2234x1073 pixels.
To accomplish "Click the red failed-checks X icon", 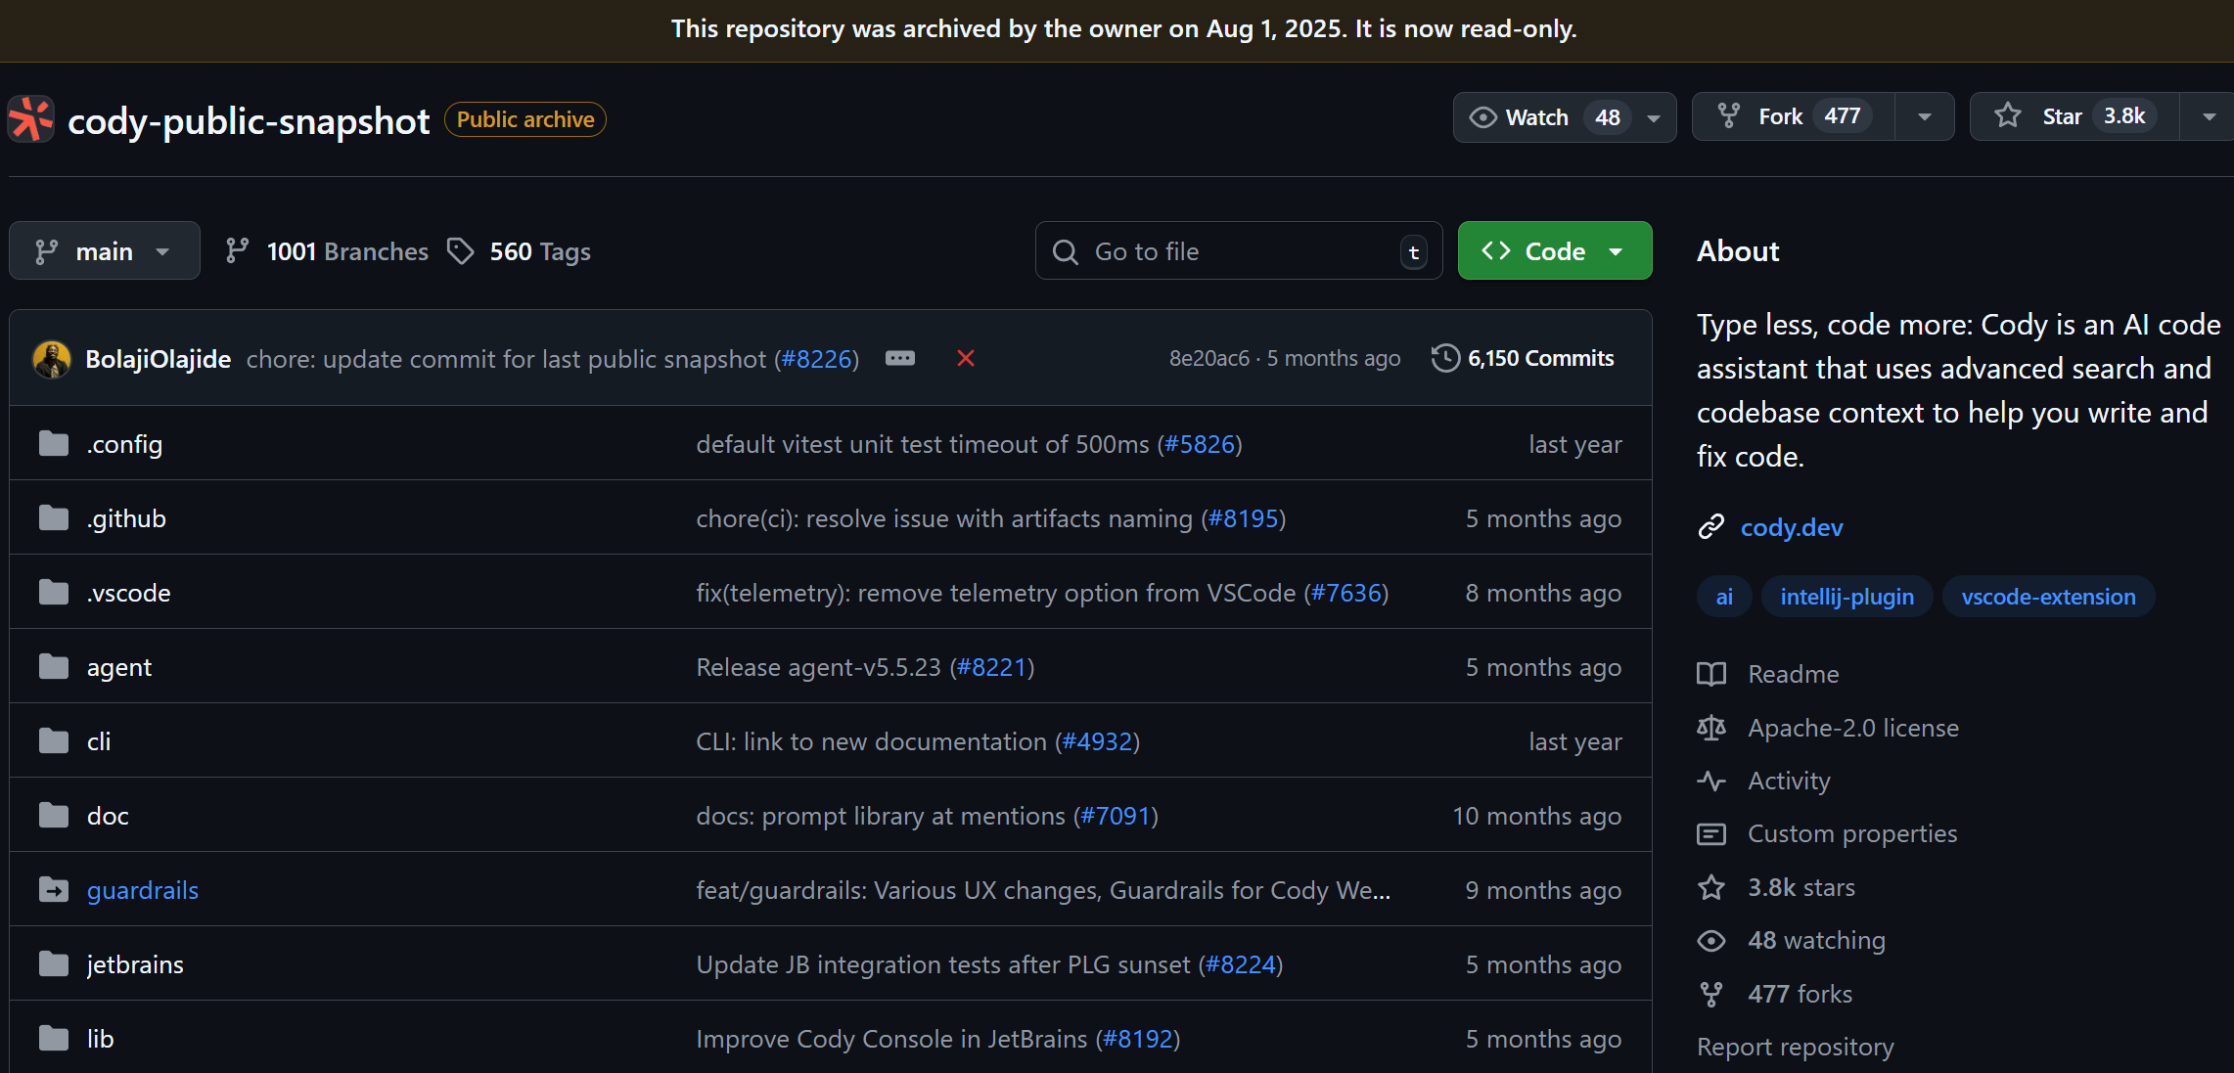I will 965,359.
